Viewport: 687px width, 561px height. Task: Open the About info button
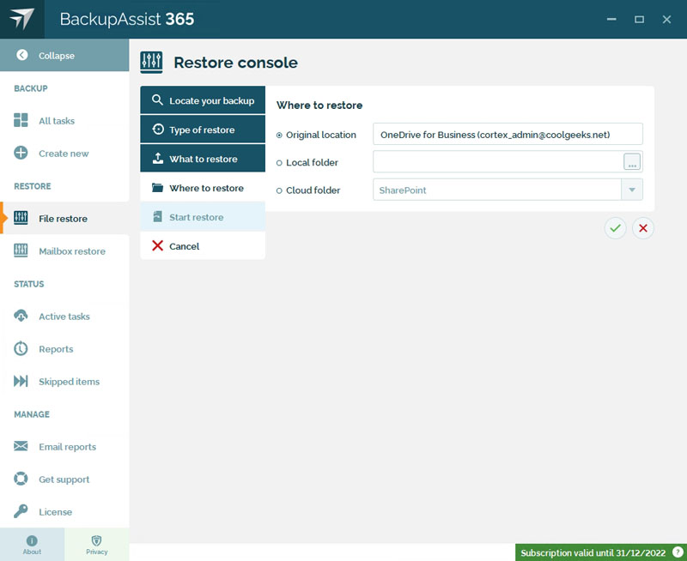[32, 545]
